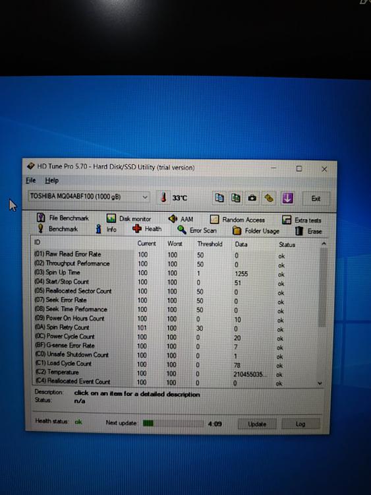Switch to the Random Access tab

(237, 219)
